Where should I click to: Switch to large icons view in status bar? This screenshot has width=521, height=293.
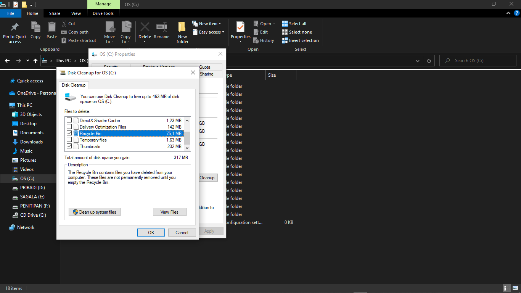tap(515, 288)
